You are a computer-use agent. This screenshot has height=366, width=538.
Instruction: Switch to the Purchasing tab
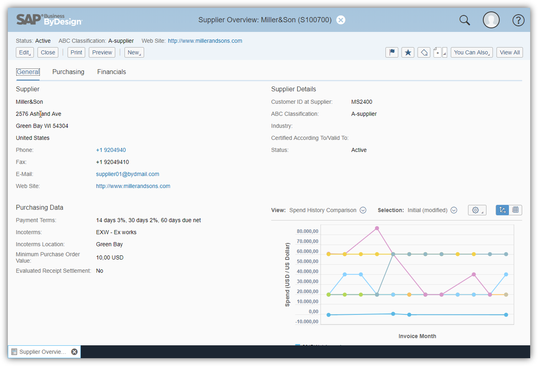point(68,72)
